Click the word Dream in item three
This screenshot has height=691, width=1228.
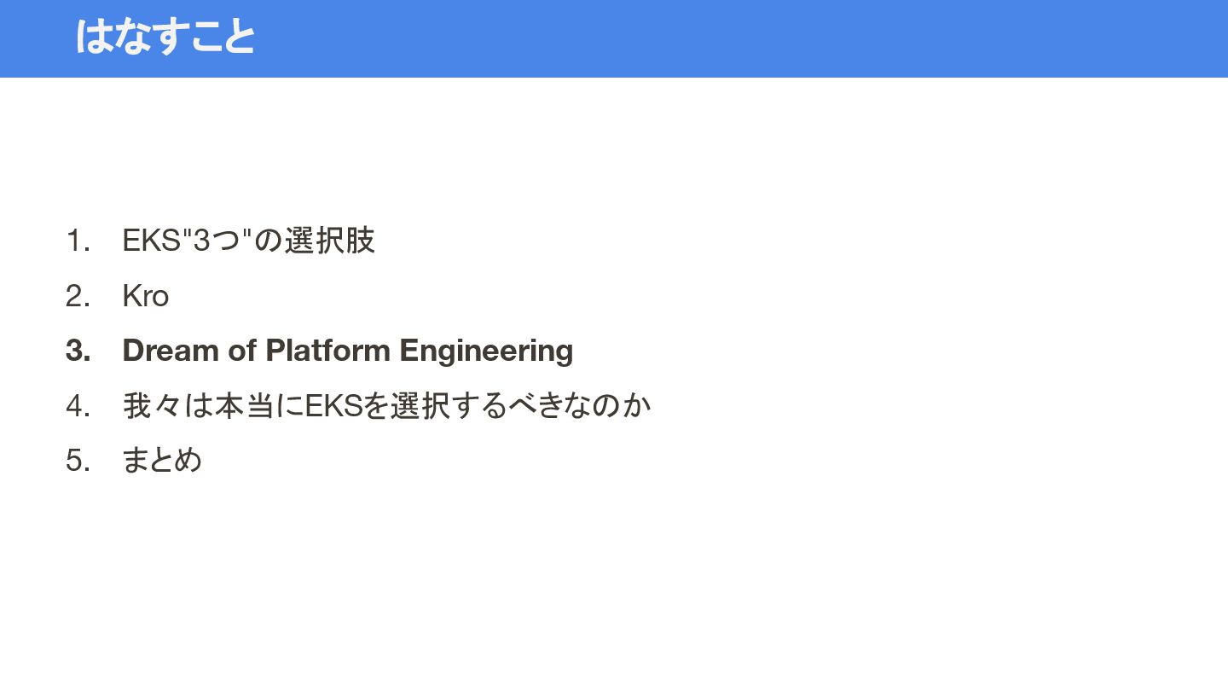point(171,351)
